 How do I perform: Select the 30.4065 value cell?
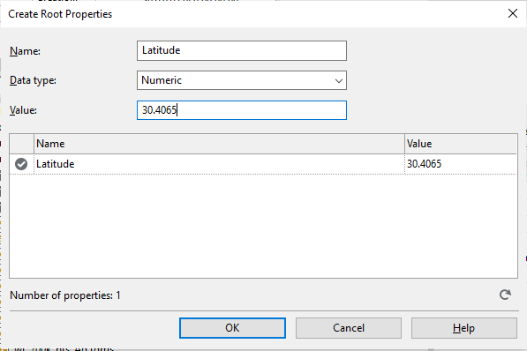point(461,164)
